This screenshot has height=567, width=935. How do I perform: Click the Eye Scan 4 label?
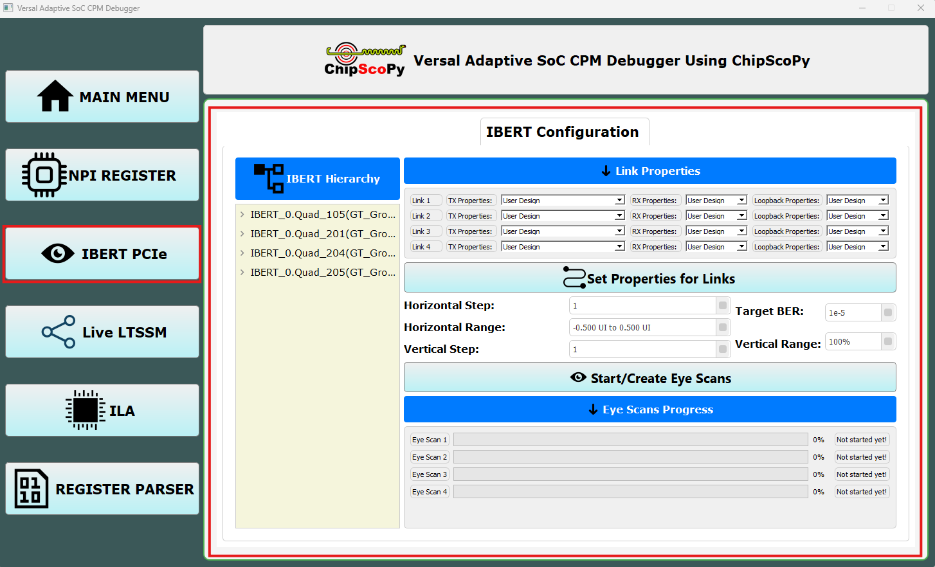[x=430, y=492]
